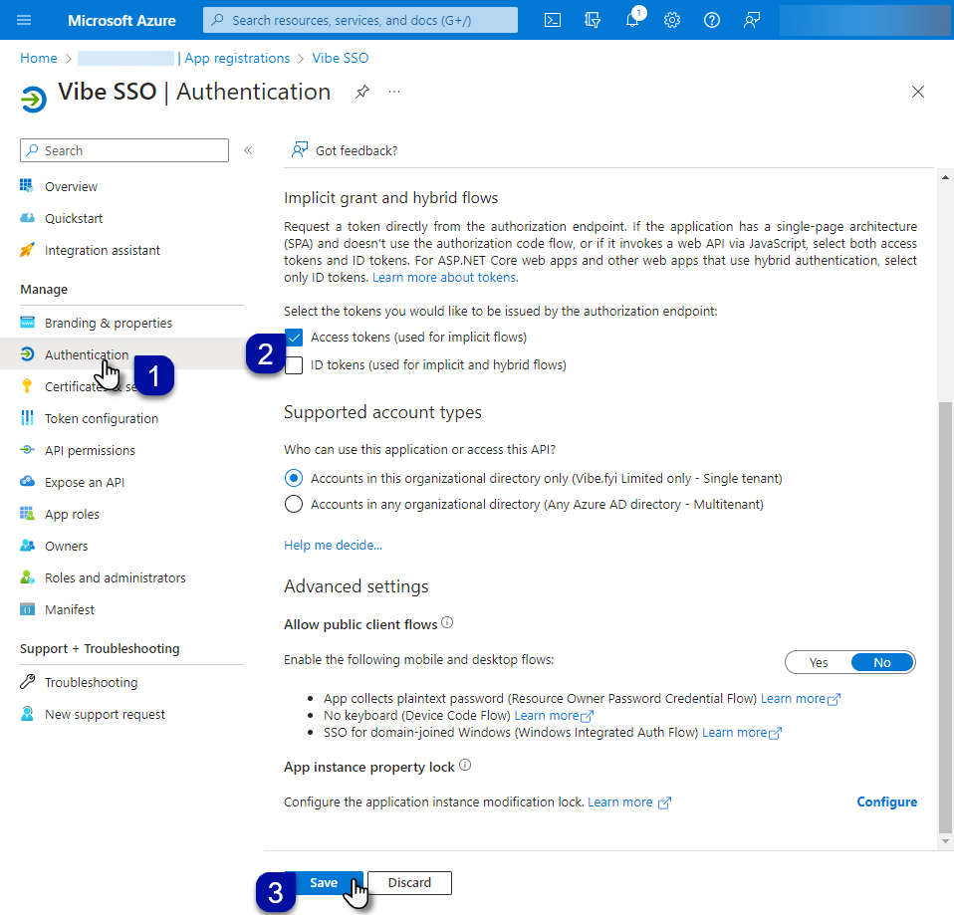This screenshot has width=954, height=915.
Task: Go to App registrations breadcrumb
Action: tap(237, 58)
